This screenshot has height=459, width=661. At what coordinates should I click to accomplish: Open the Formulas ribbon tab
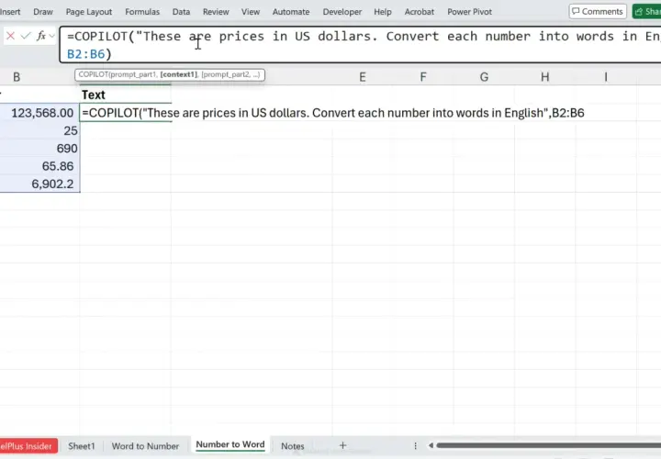click(x=142, y=12)
